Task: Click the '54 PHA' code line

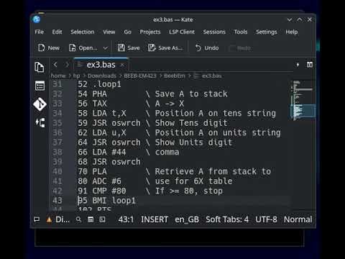Action: coord(92,94)
